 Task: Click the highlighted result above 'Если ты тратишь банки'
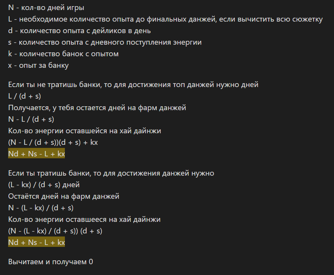(x=37, y=154)
